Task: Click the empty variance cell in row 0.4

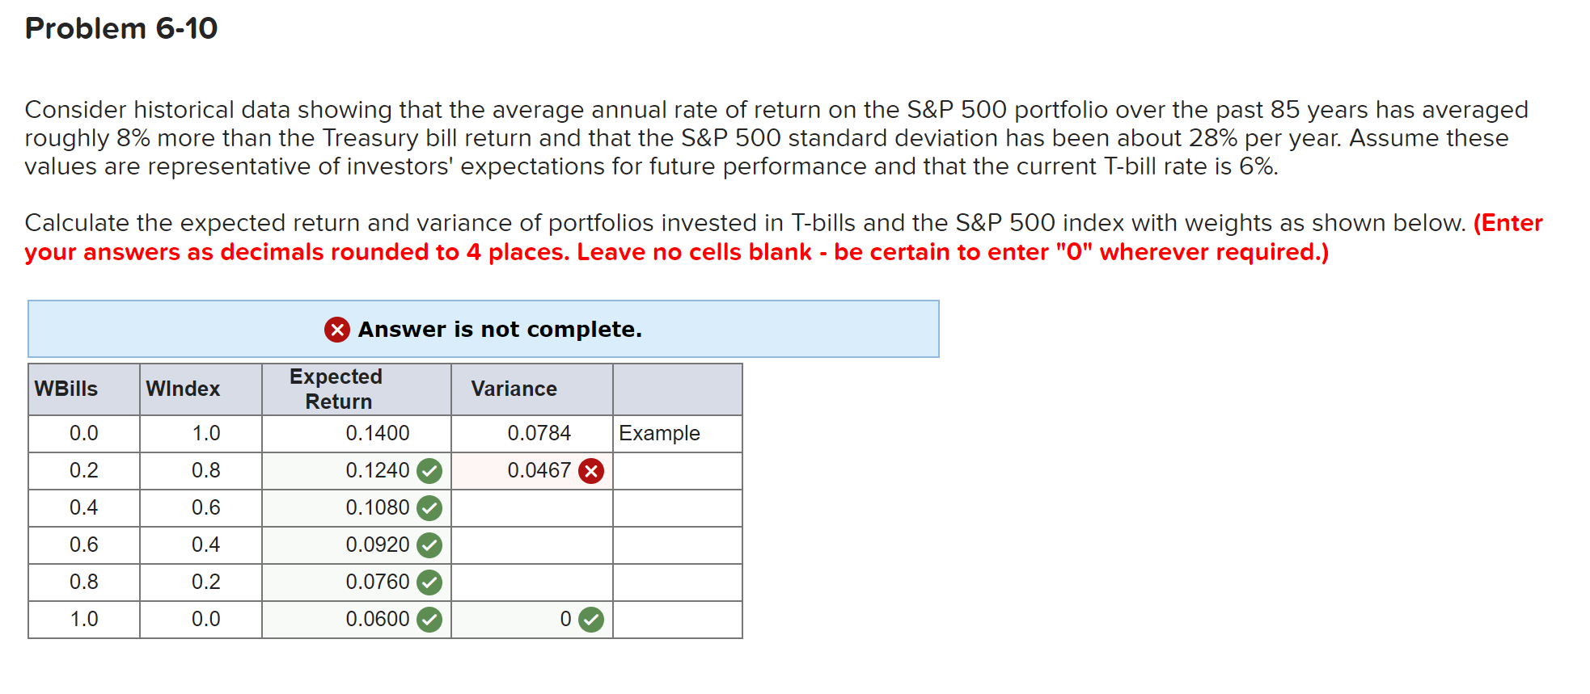Action: 531,508
